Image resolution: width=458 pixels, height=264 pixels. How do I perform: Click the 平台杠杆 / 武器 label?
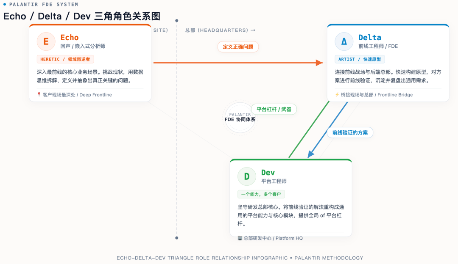274,109
